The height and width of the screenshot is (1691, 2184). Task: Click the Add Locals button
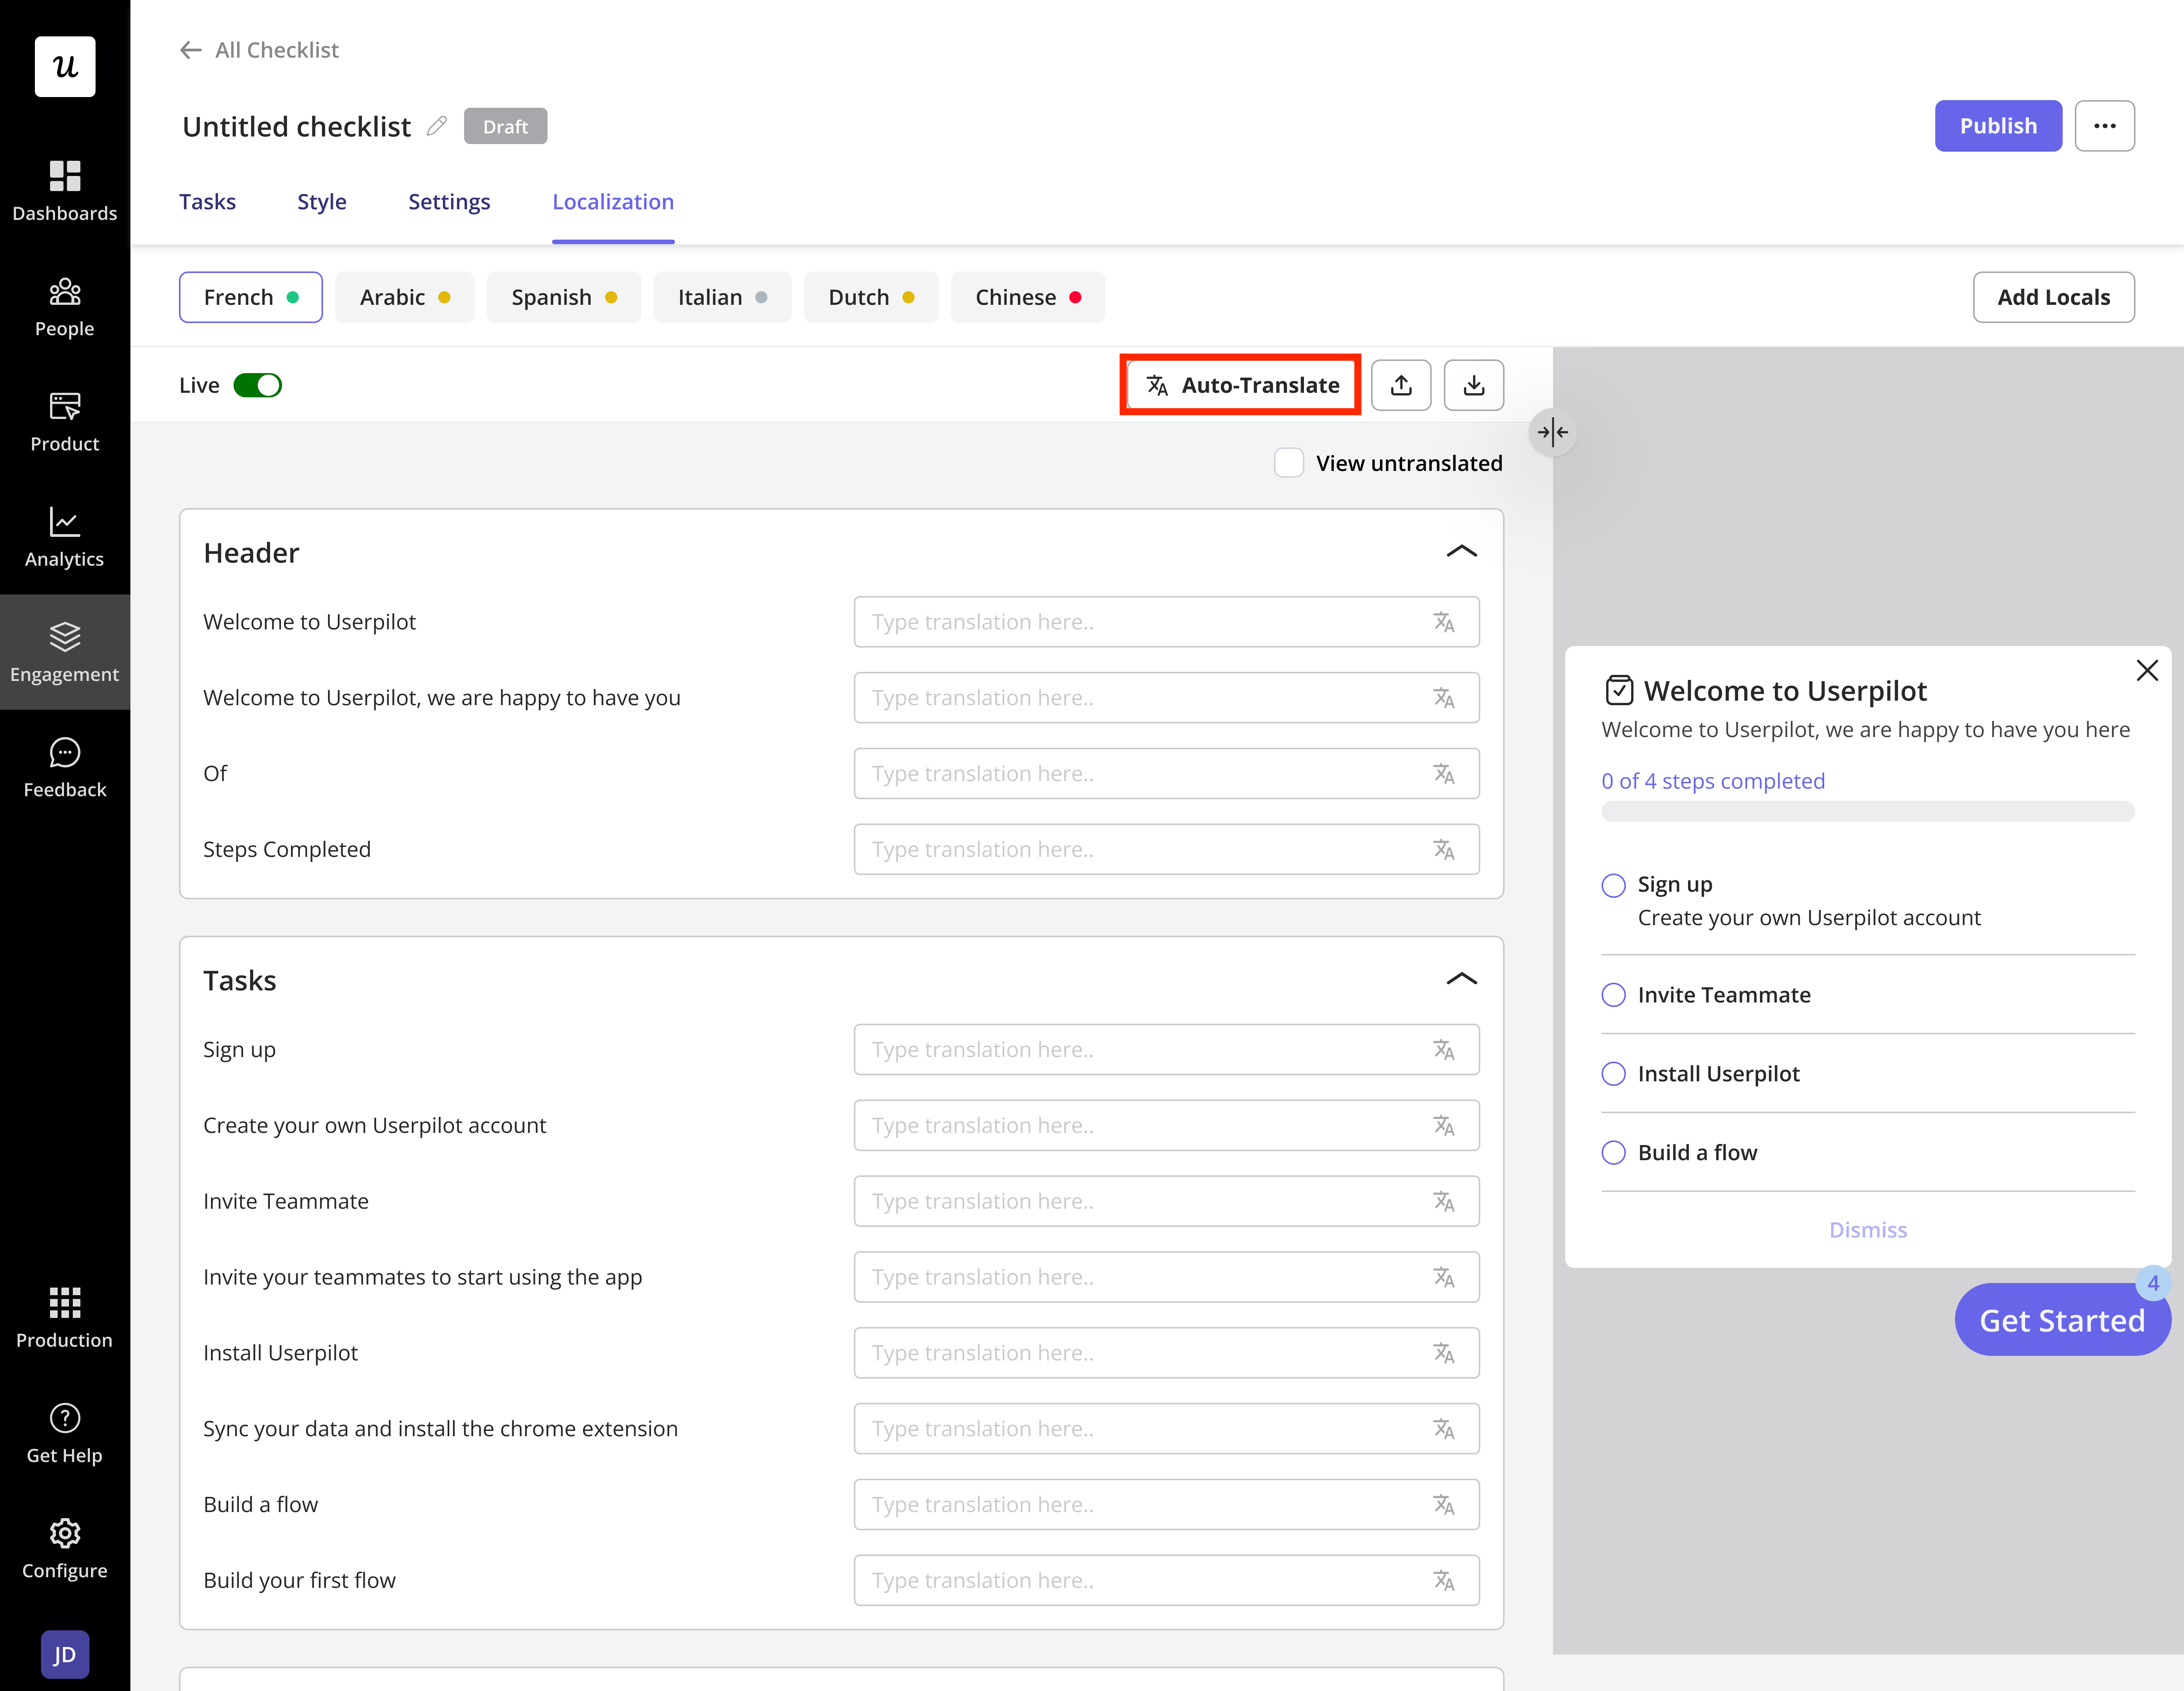(2054, 297)
